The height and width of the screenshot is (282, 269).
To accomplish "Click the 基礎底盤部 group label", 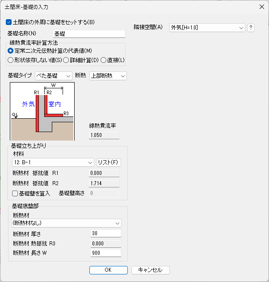I will (x=25, y=206).
